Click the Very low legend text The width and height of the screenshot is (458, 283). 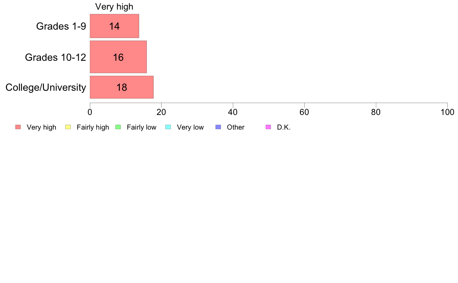coord(190,127)
